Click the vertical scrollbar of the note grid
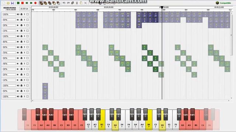Screen dimensions: 236x132 pyautogui.click(x=231, y=35)
